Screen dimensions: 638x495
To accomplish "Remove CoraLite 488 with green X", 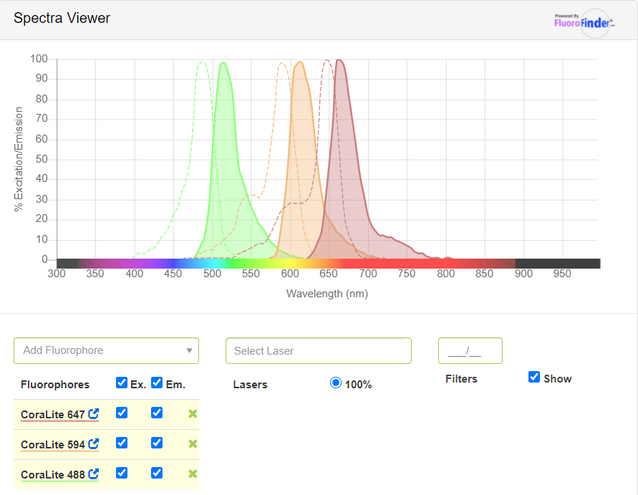I will (x=193, y=474).
